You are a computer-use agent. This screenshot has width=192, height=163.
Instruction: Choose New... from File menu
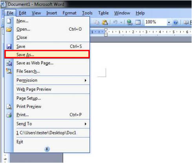coord(47,21)
